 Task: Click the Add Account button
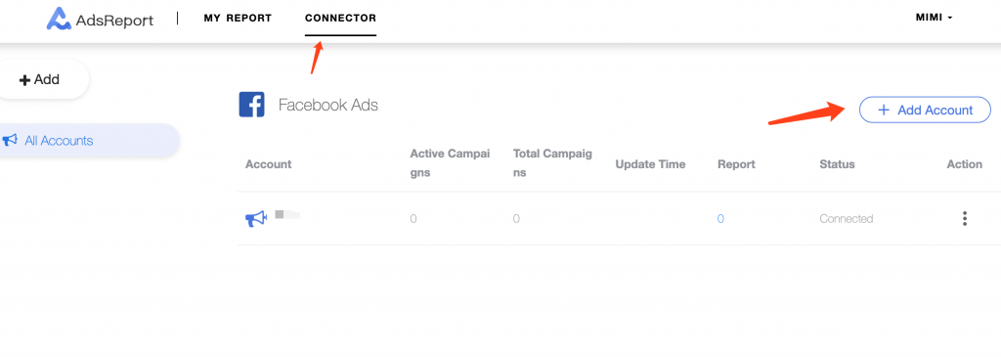[925, 110]
